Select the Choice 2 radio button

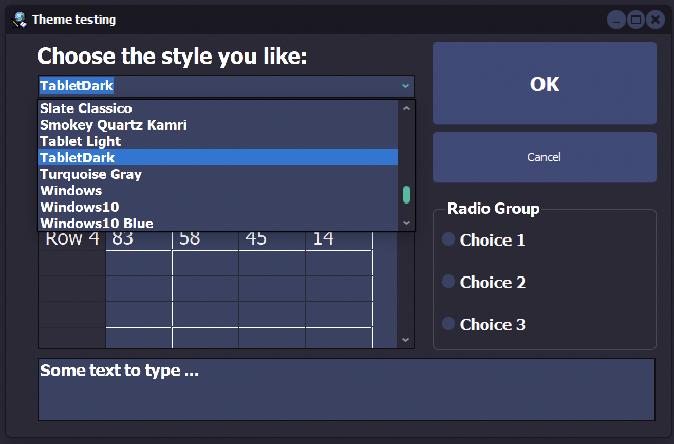click(x=448, y=281)
